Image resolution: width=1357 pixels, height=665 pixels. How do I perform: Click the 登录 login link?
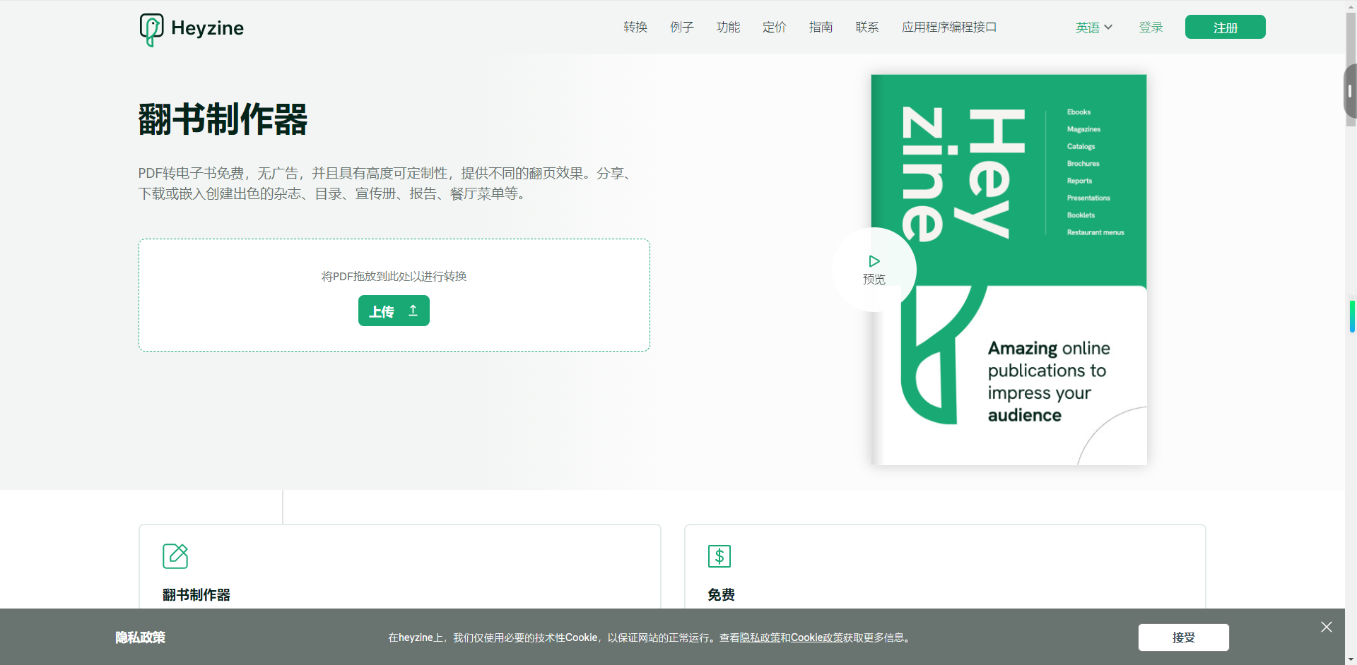[1151, 27]
